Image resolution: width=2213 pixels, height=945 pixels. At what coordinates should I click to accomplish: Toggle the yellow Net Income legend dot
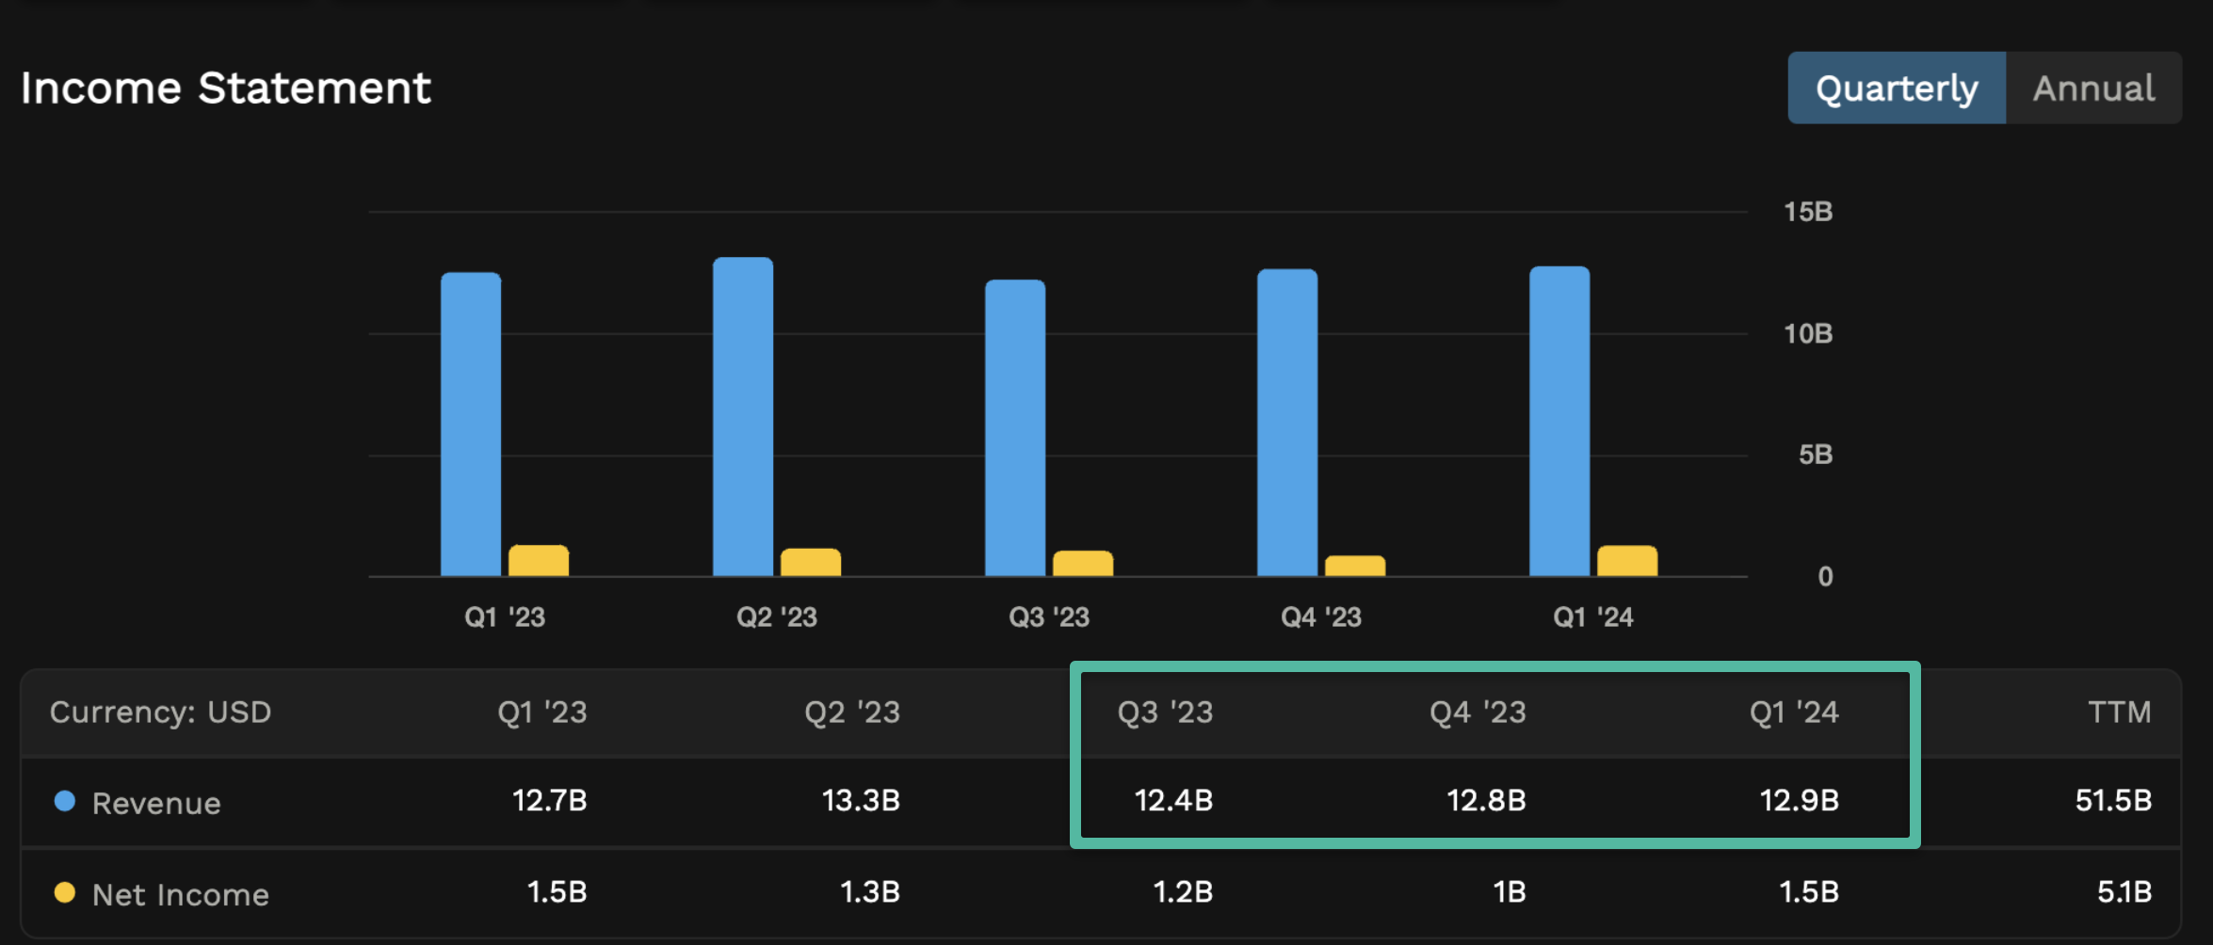click(x=62, y=894)
